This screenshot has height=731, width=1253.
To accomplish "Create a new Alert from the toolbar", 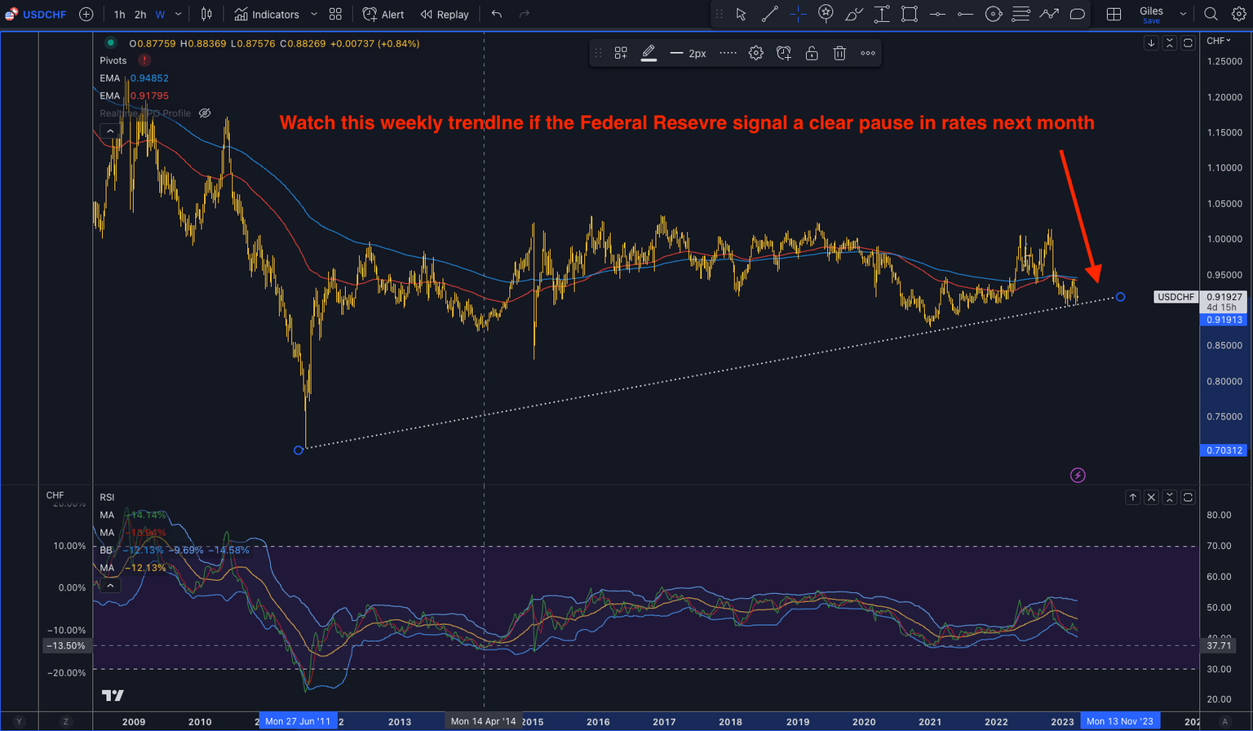I will 383,14.
